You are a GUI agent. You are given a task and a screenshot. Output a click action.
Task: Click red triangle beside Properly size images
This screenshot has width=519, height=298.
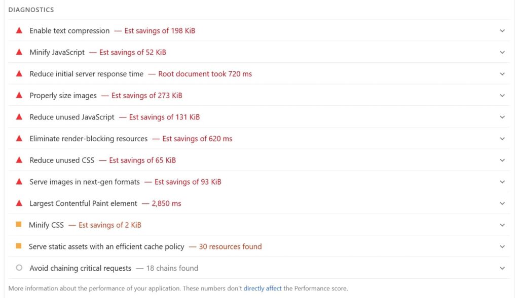tap(19, 95)
